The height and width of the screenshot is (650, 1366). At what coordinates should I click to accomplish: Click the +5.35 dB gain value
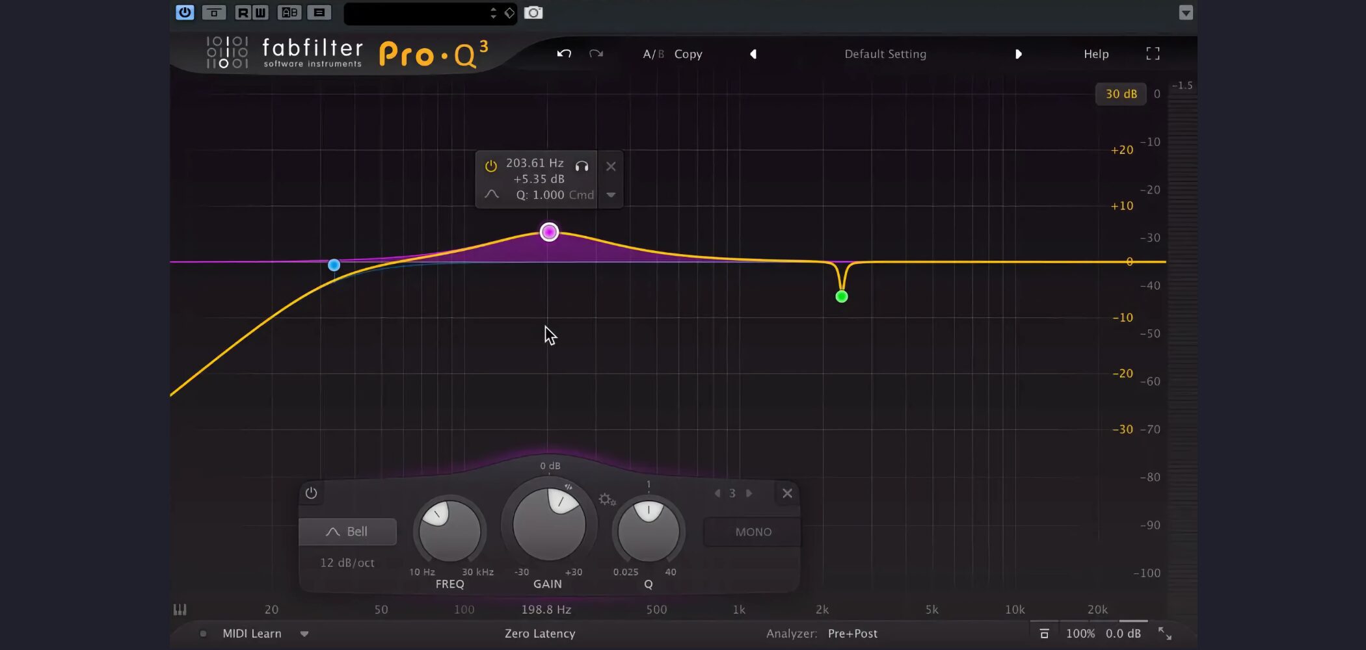(x=539, y=179)
